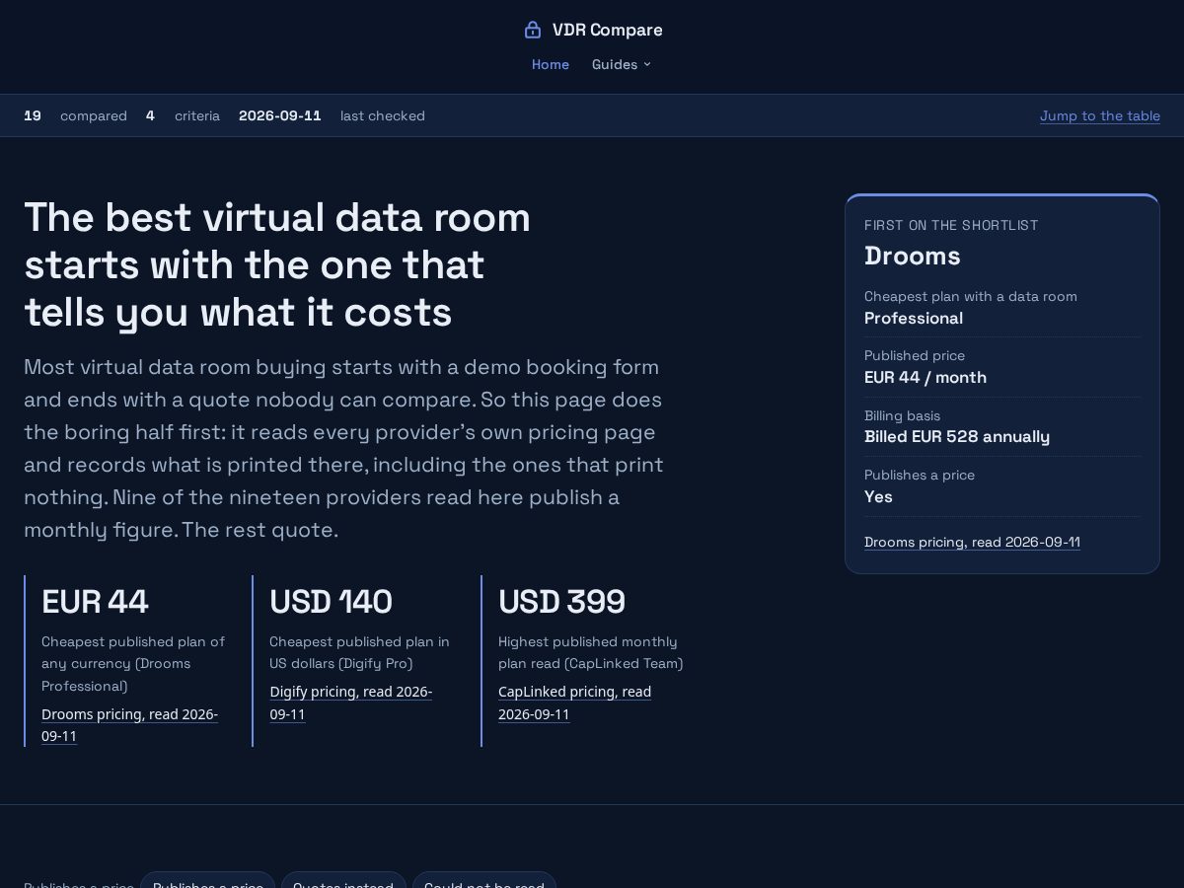This screenshot has height=888, width=1184.
Task: Click the 'EUR 44 / month' price value
Action: pyautogui.click(x=925, y=377)
